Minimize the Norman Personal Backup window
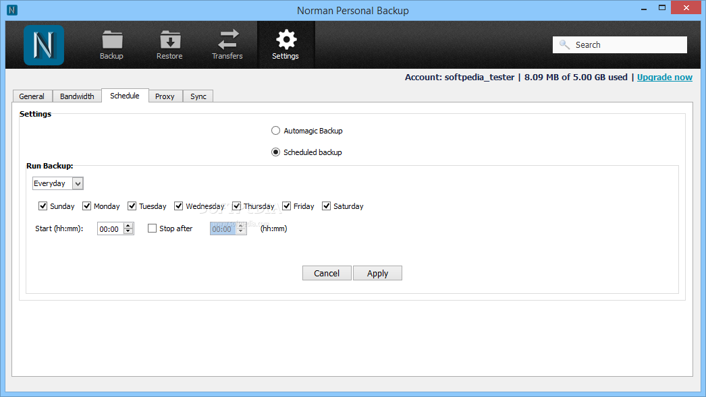Image resolution: width=706 pixels, height=397 pixels. (644, 8)
